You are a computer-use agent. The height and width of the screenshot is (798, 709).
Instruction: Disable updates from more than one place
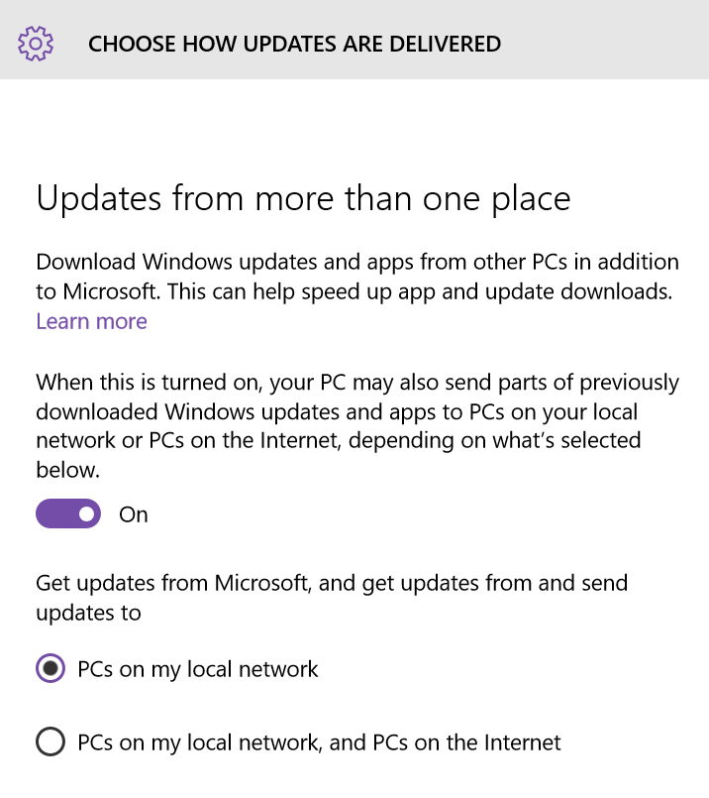tap(67, 513)
